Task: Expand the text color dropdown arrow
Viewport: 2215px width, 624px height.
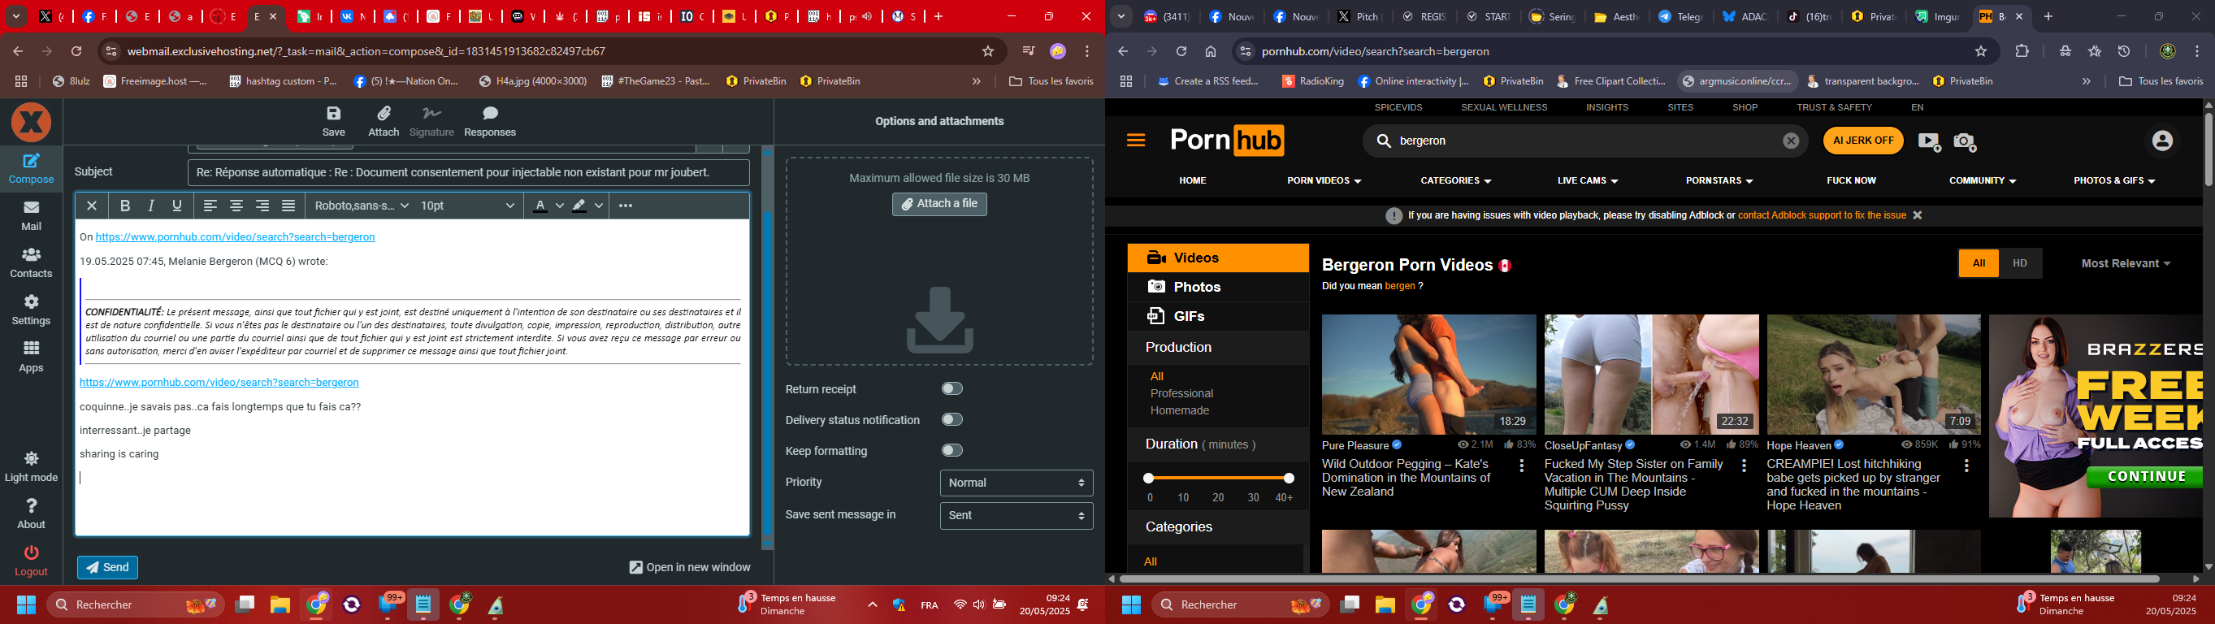Action: point(560,206)
